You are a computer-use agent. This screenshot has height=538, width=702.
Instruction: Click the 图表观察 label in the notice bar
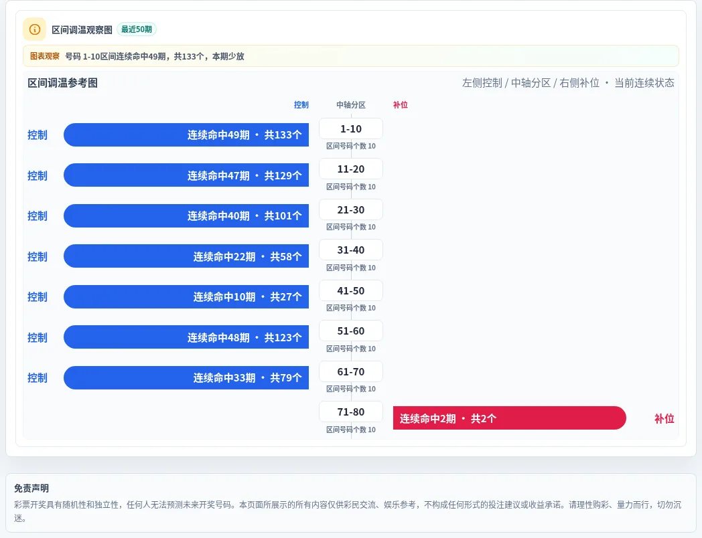45,56
